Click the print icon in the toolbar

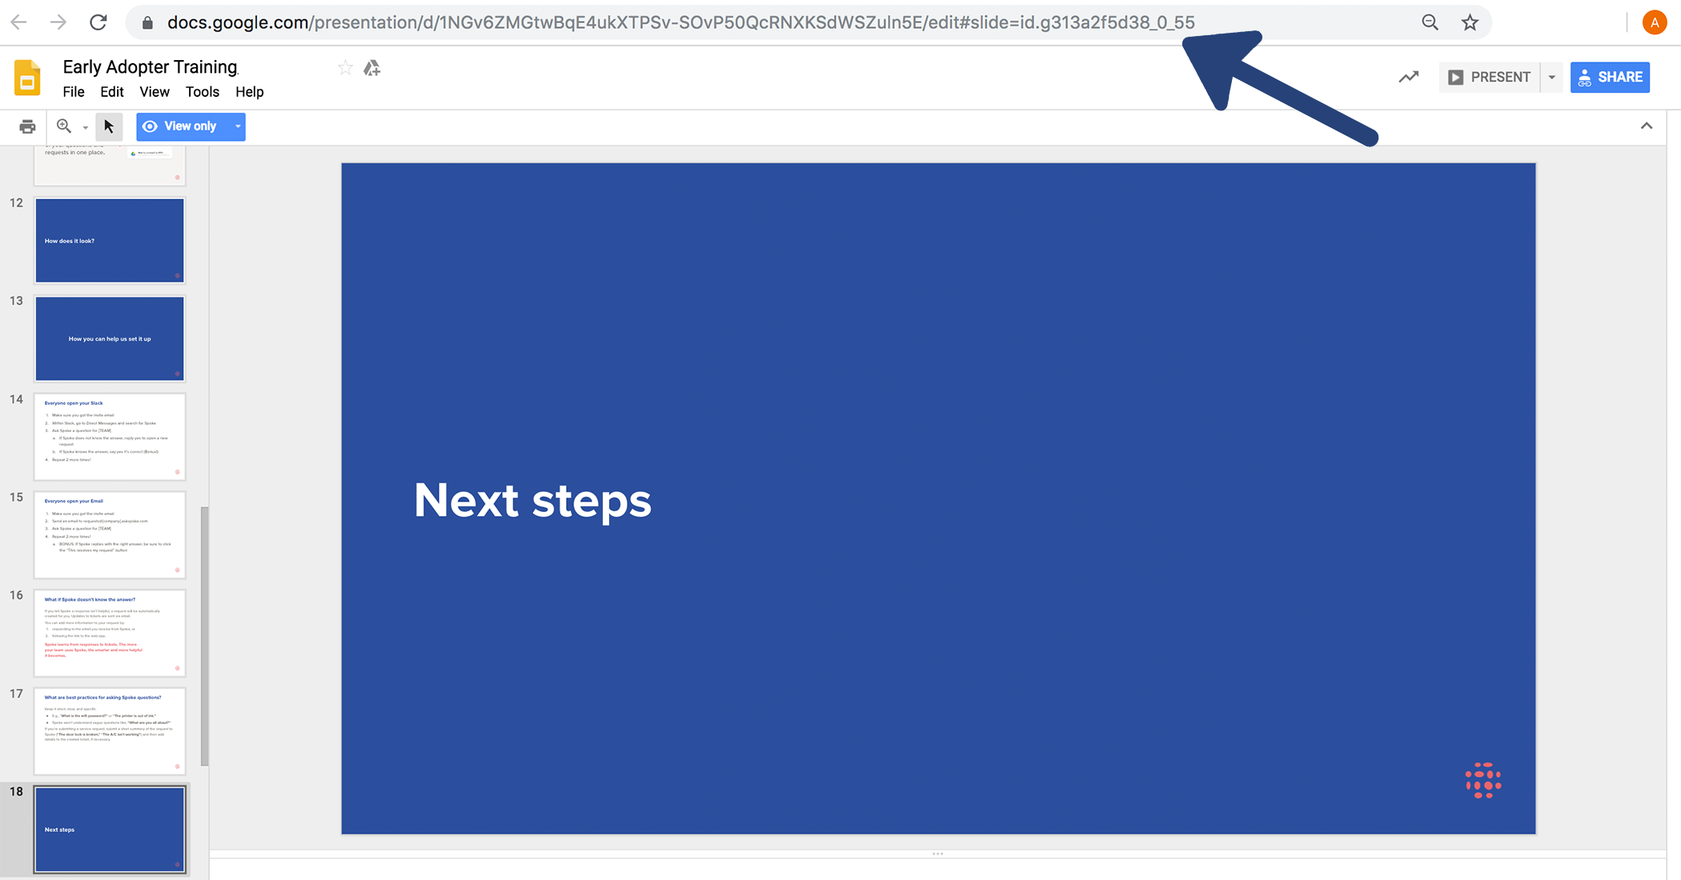(x=28, y=126)
